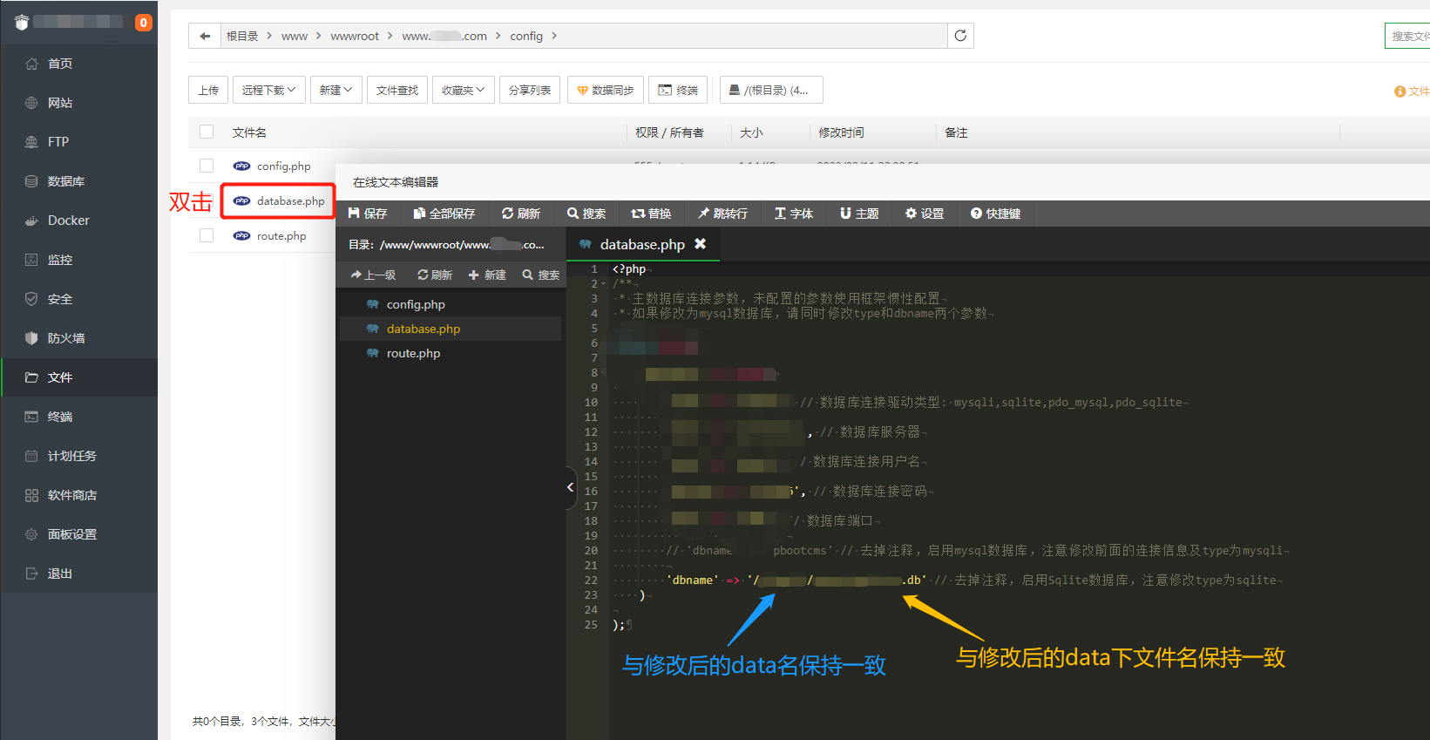The height and width of the screenshot is (740, 1430).
Task: Open the 计划任务 cron sidebar item
Action: (78, 456)
